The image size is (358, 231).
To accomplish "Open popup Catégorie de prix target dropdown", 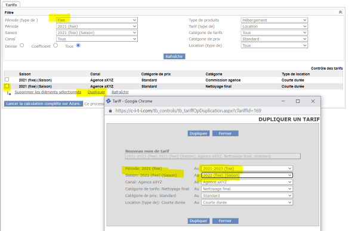I will click(247, 196).
